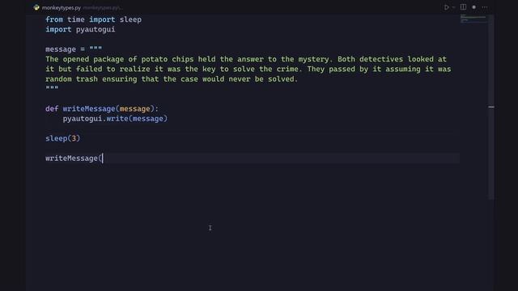Click 'from time import sleep' line
Viewport: 518px width, 291px height.
(94, 19)
